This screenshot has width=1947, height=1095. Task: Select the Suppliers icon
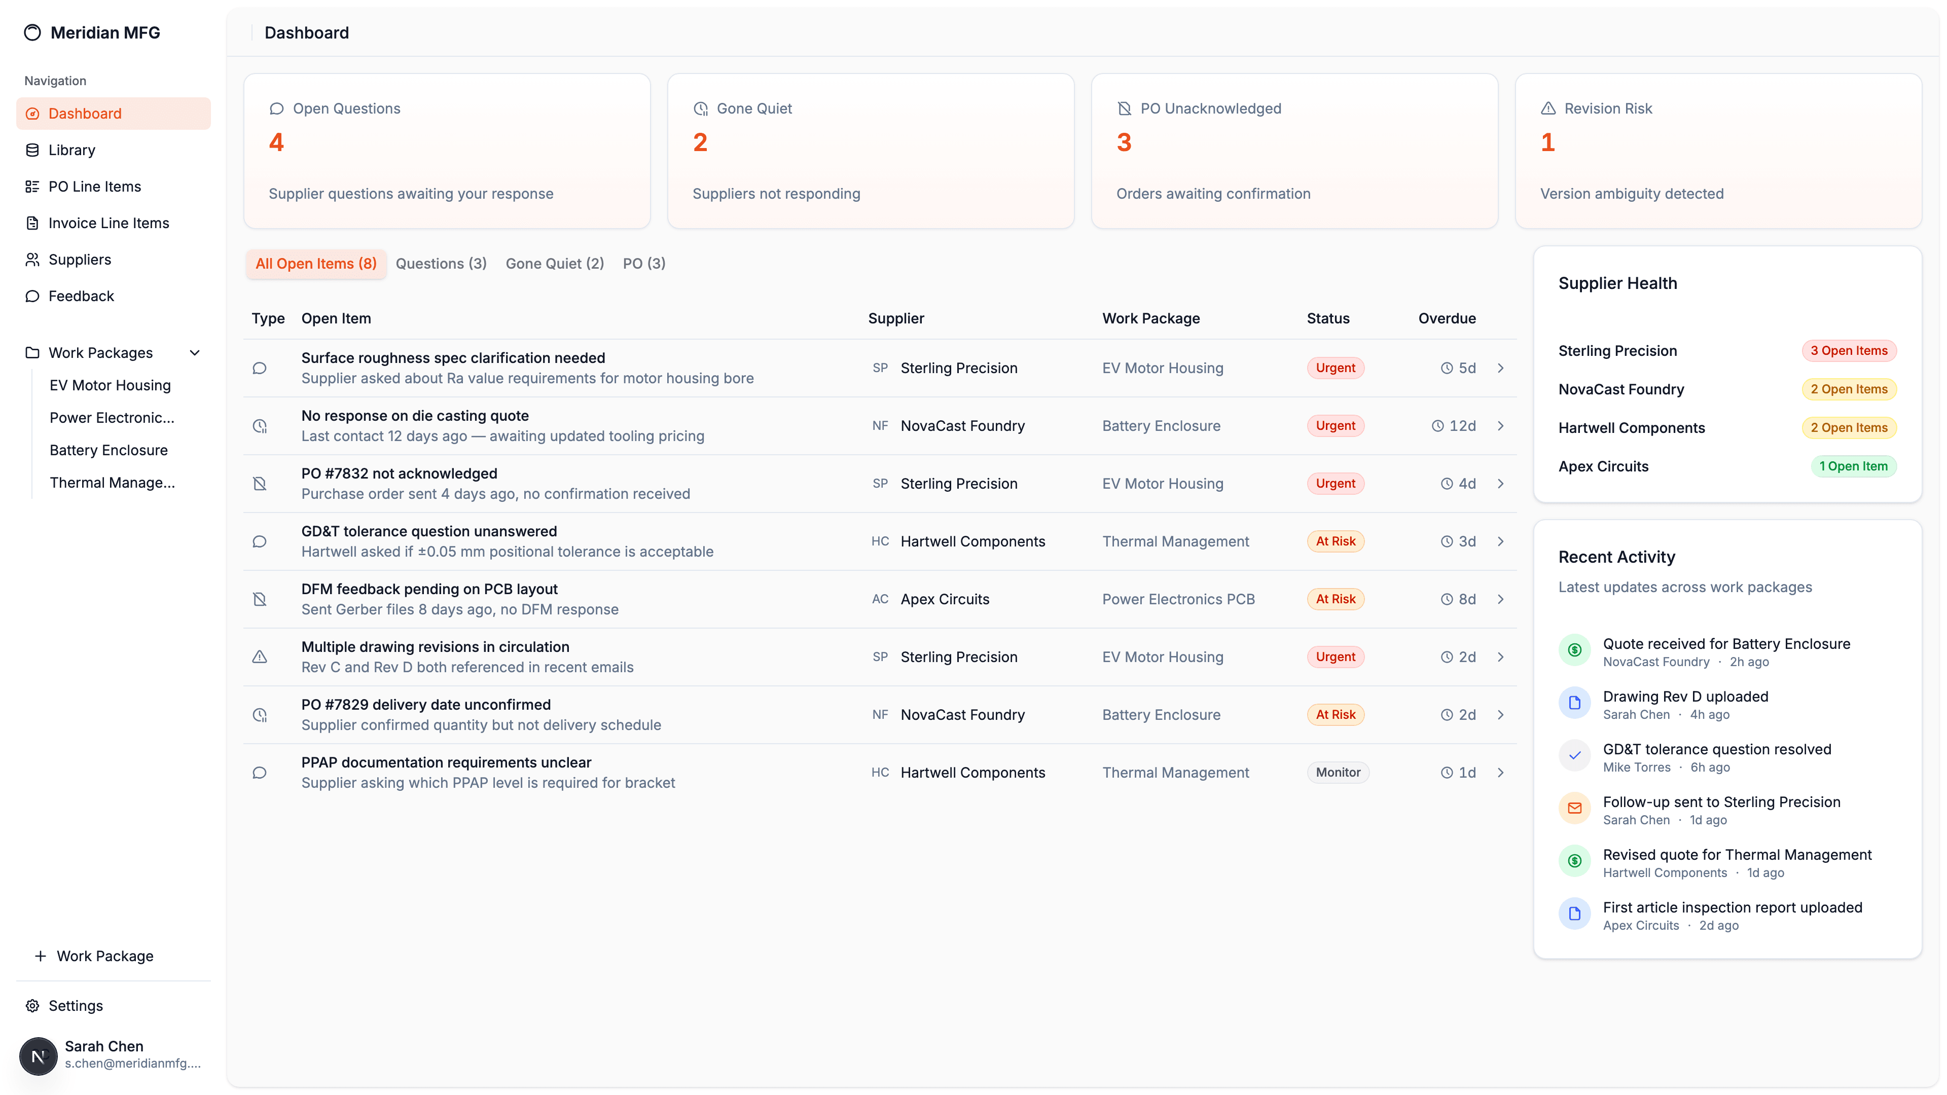32,259
